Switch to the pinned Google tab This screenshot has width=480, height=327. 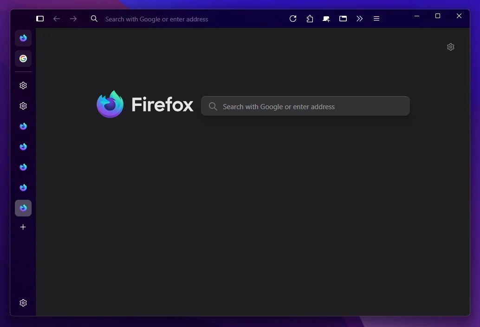(x=23, y=59)
